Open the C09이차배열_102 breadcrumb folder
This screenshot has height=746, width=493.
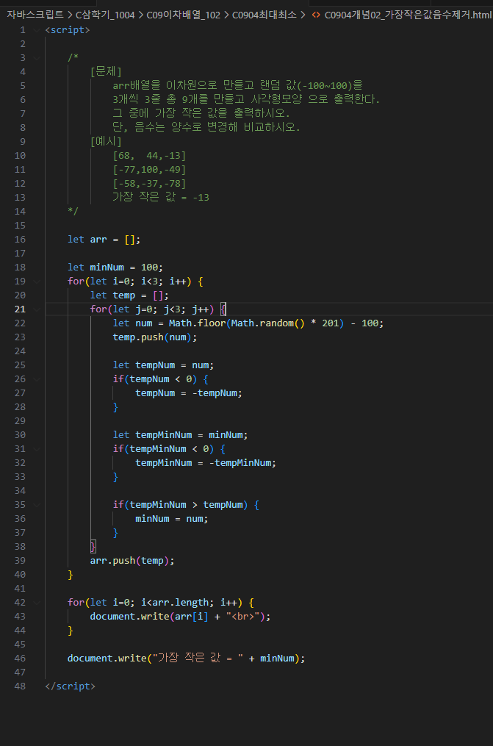184,15
